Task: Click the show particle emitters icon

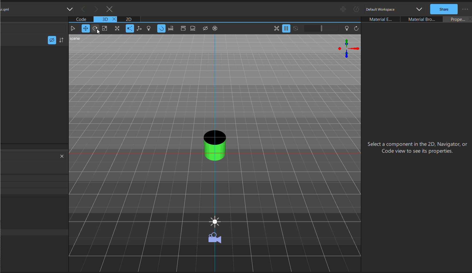Action: 276,28
